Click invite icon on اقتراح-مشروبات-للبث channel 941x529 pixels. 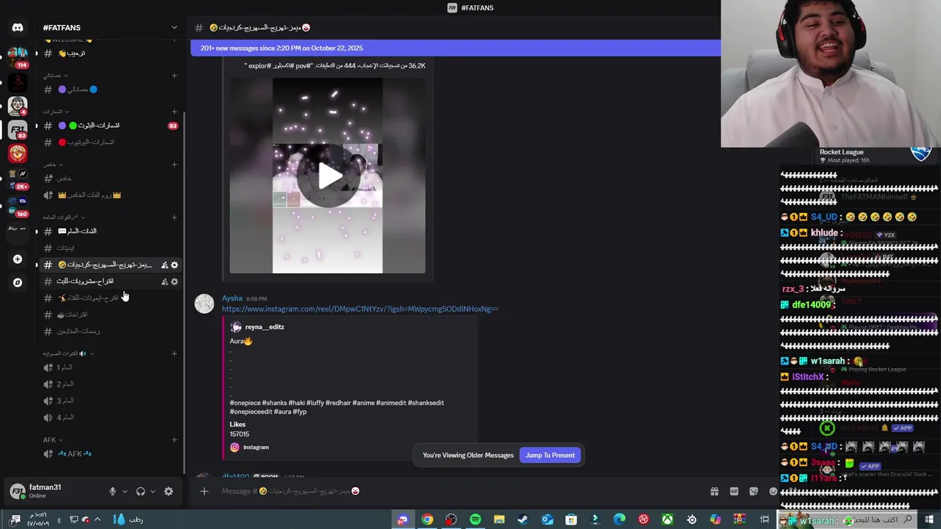[165, 281]
